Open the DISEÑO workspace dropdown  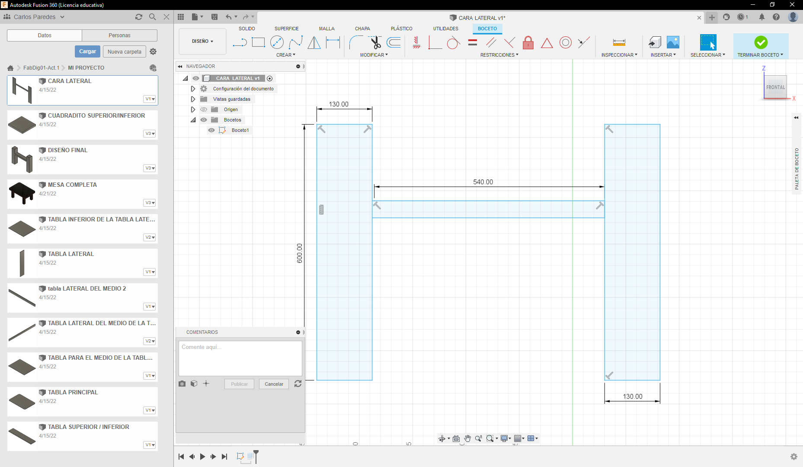pyautogui.click(x=202, y=42)
